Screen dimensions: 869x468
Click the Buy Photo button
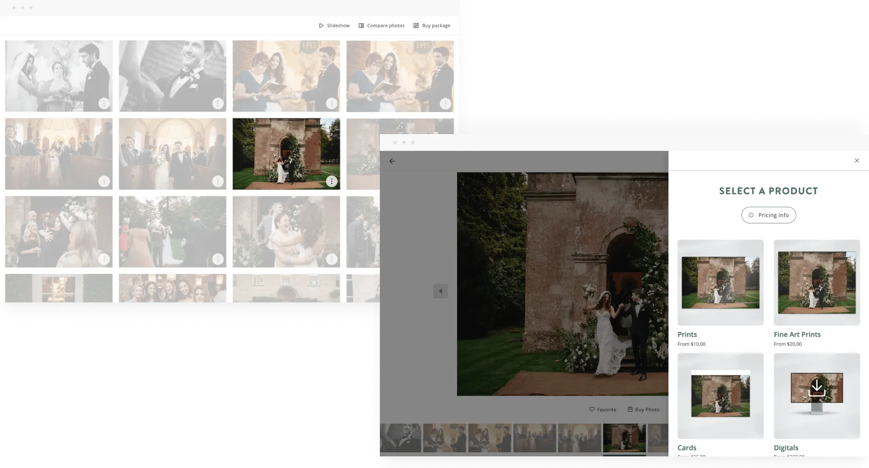644,409
